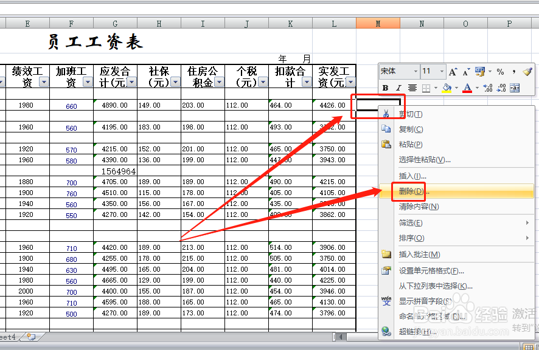
Task: Activate the Format Painter brush
Action: click(x=527, y=71)
